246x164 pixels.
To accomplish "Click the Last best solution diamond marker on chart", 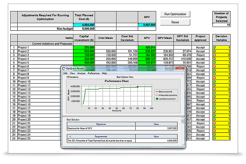I will point(138,87).
